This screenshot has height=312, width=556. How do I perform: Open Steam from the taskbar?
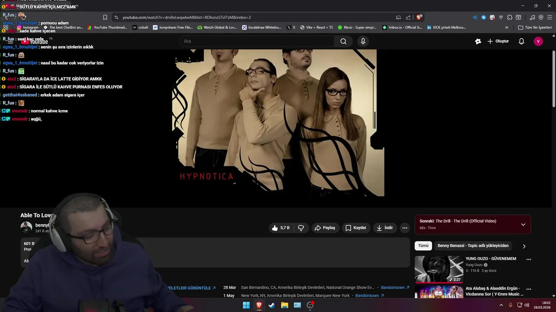click(x=271, y=305)
